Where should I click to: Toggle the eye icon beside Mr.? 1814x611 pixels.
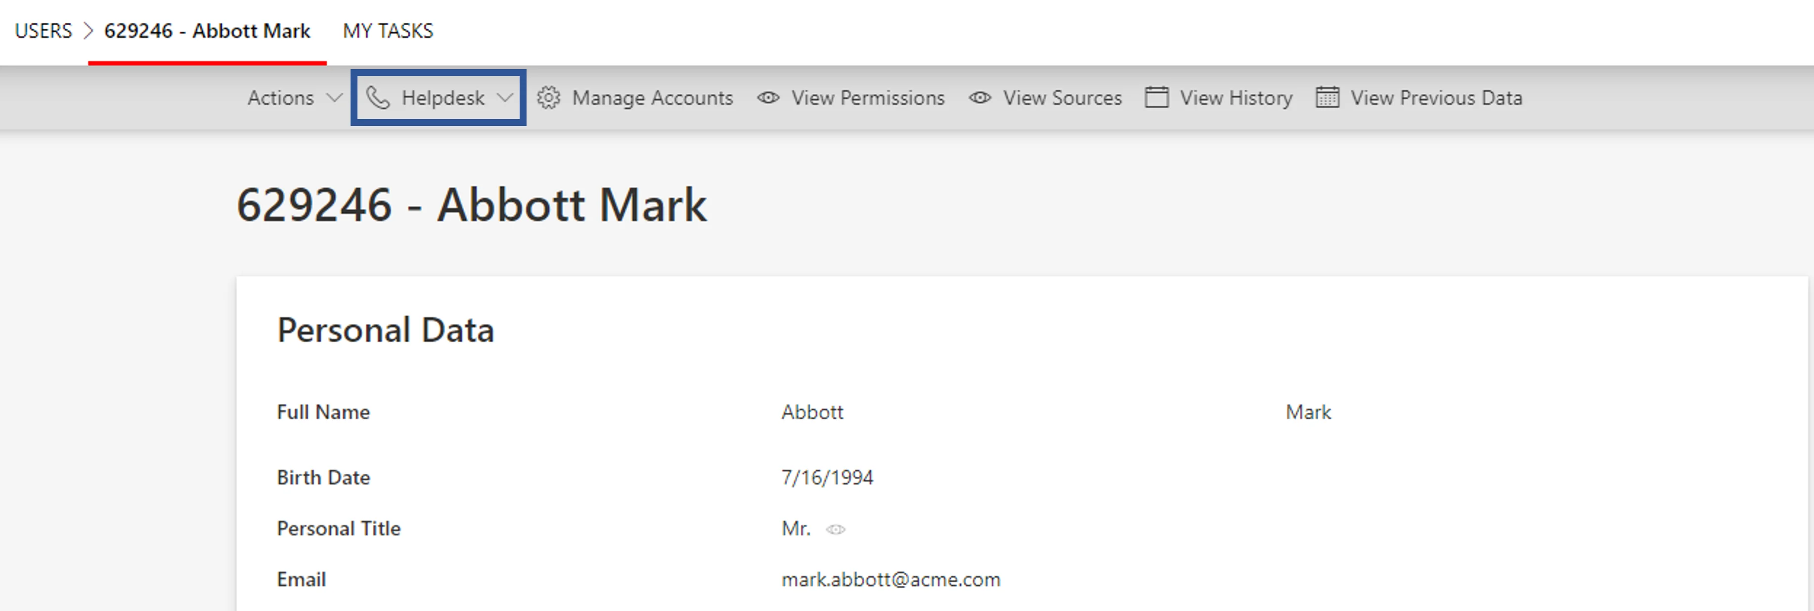(x=836, y=530)
